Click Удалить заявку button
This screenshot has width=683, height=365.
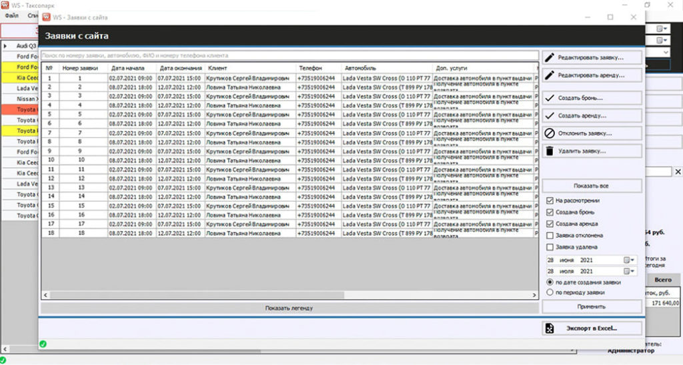click(592, 151)
